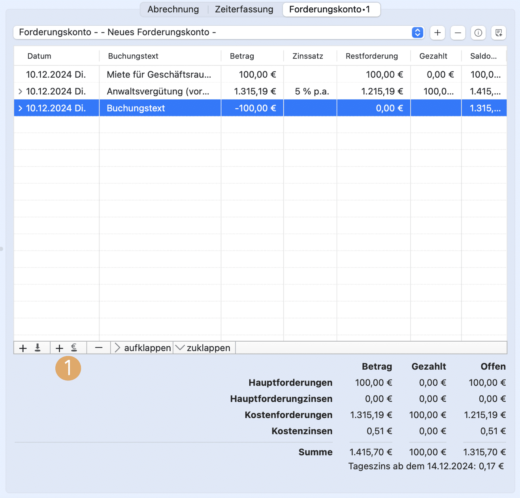Click the Summe Offen value '1.315,70 €'
Image resolution: width=520 pixels, height=498 pixels.
click(484, 452)
